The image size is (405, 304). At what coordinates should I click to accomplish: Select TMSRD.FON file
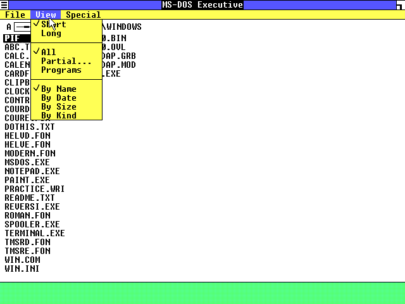click(x=27, y=242)
